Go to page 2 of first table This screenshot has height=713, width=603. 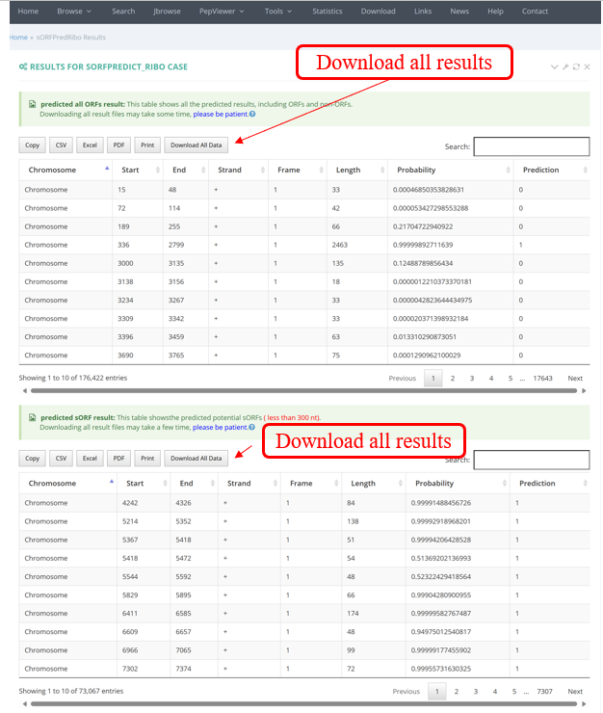pyautogui.click(x=453, y=379)
